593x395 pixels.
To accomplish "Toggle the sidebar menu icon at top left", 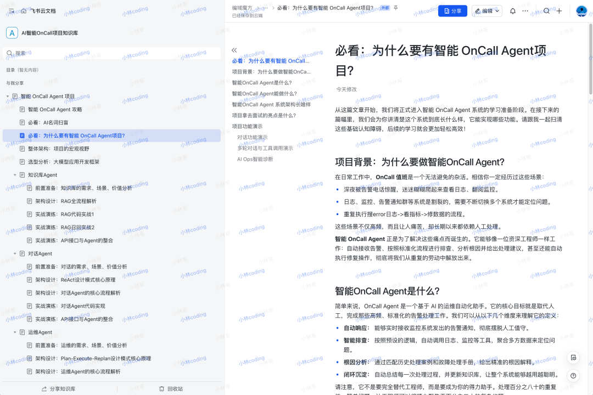I will click(x=12, y=11).
